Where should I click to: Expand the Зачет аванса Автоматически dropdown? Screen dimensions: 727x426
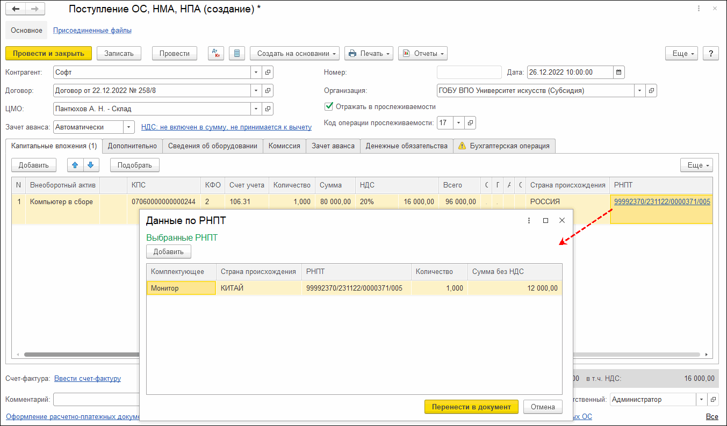(x=129, y=127)
